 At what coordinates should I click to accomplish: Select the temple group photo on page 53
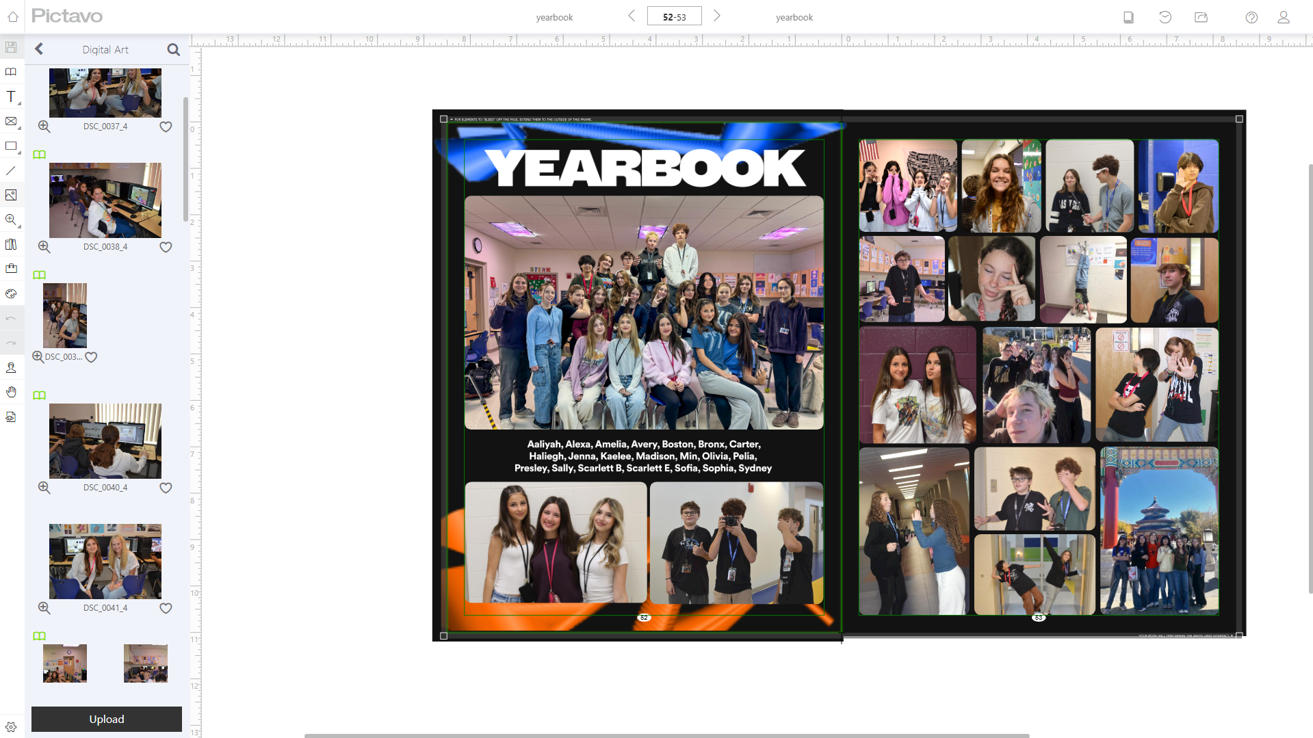pyautogui.click(x=1159, y=531)
